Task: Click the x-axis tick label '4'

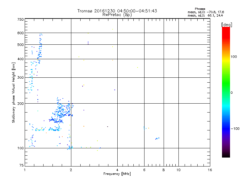Action: coord(117,170)
